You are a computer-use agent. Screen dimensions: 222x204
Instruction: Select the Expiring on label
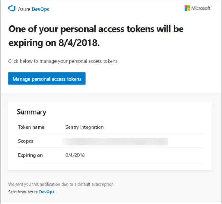coord(30,155)
